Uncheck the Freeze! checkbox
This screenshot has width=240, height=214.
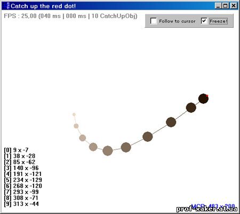[x=204, y=21]
